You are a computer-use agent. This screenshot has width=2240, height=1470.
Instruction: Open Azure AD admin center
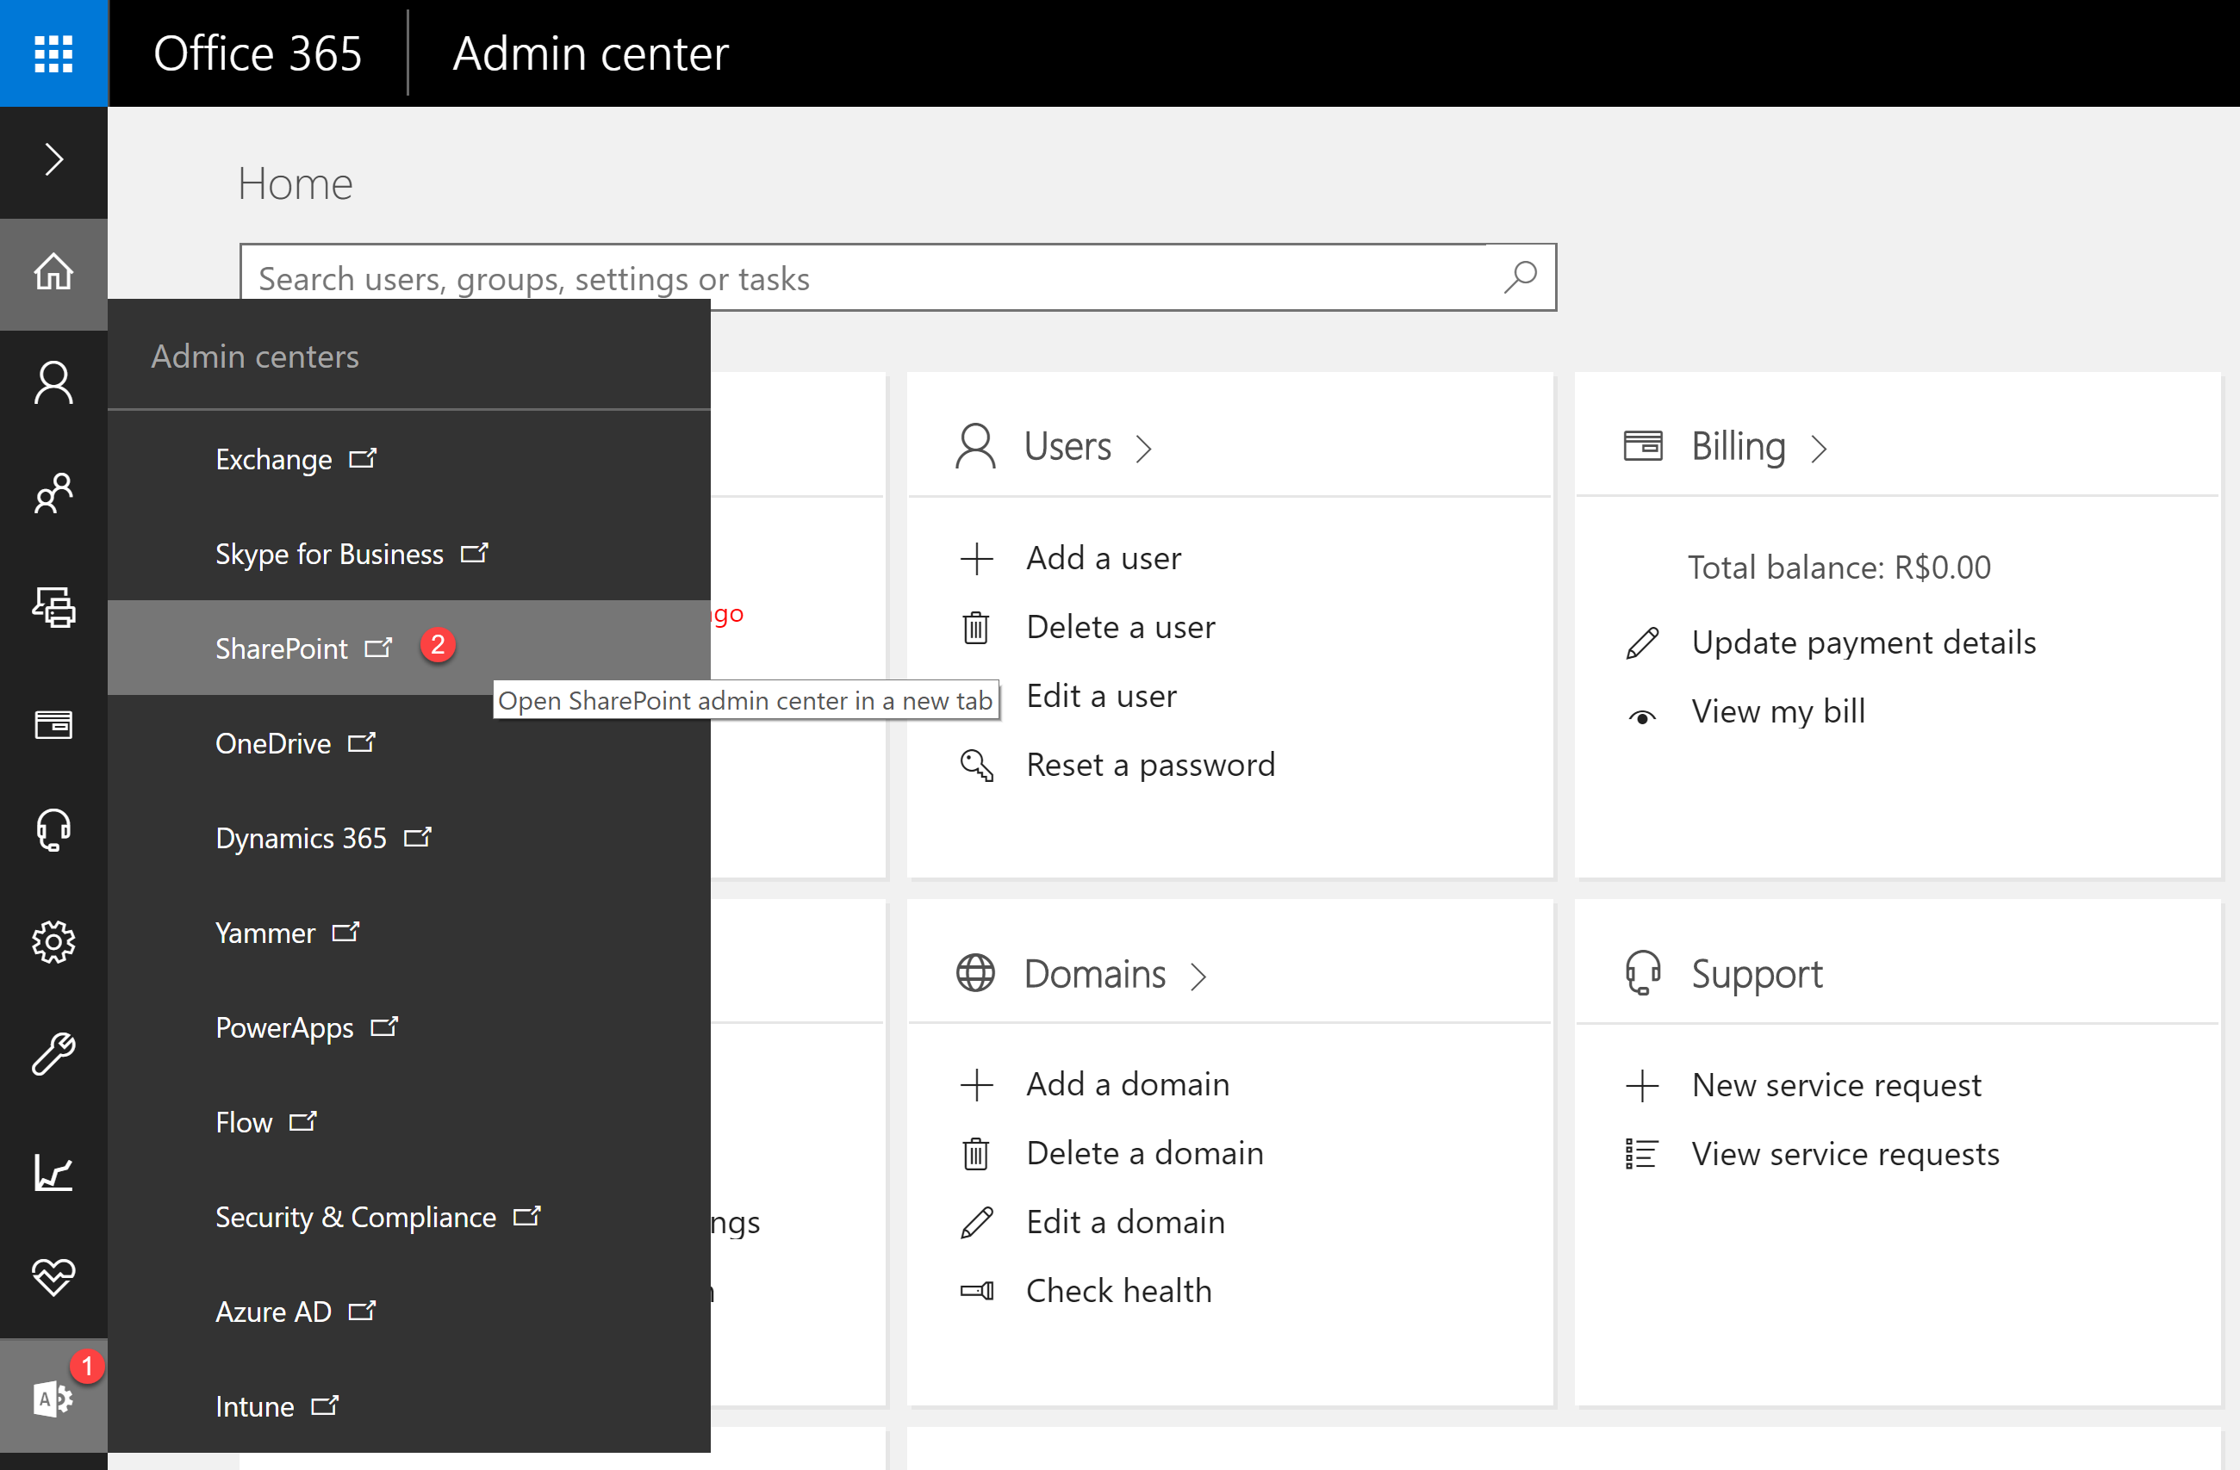[408, 1312]
